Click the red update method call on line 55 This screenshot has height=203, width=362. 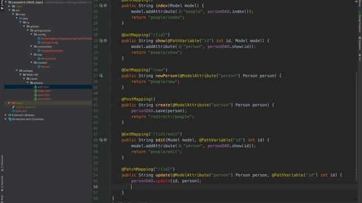(x=162, y=180)
